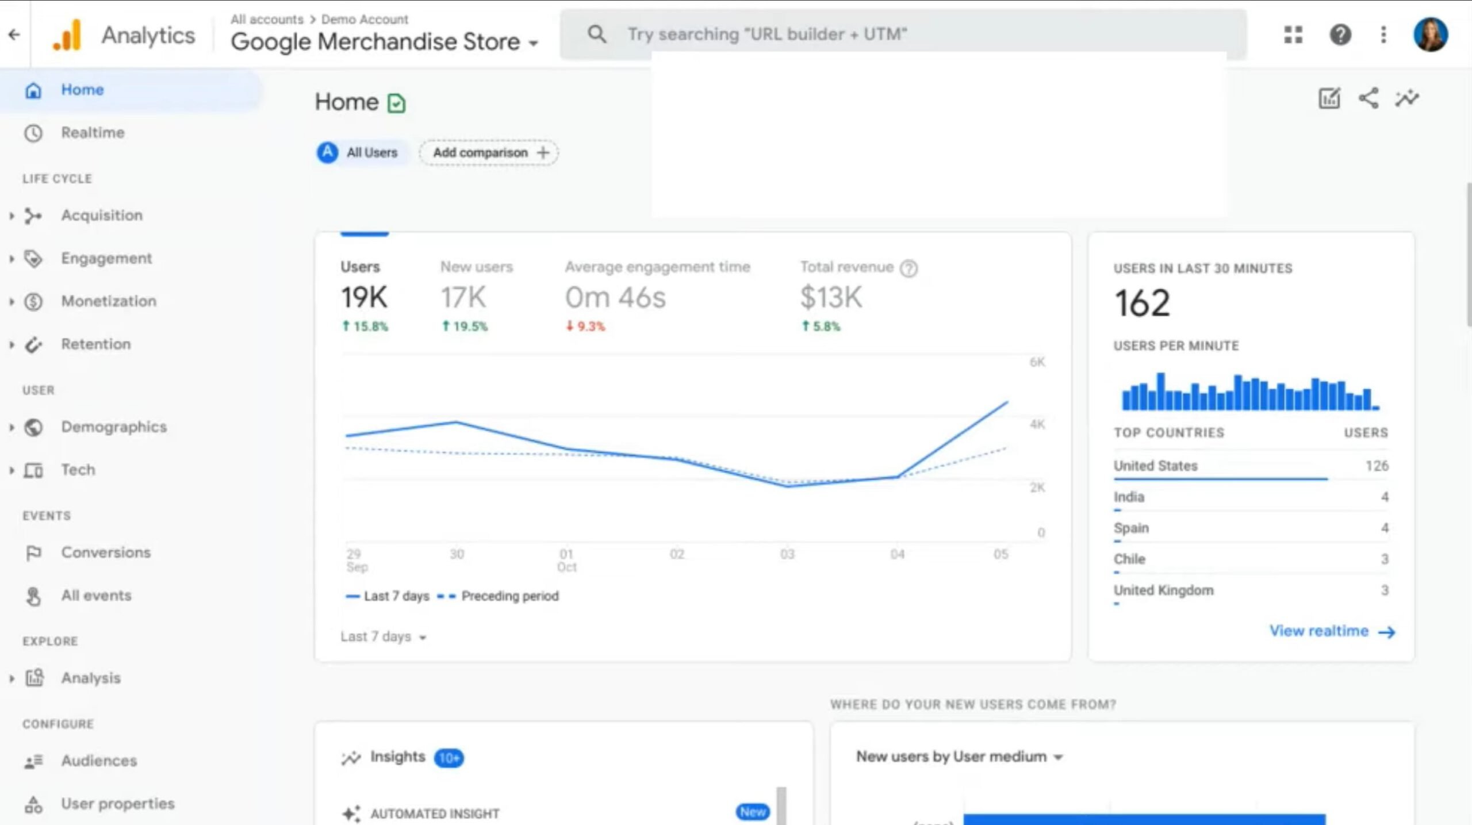Click Demo Account breadcrumb link
Screen dimensions: 1472x825
pyautogui.click(x=365, y=19)
